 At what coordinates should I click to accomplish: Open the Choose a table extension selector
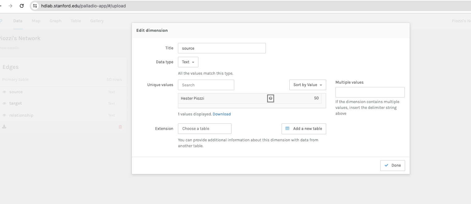[x=205, y=129]
